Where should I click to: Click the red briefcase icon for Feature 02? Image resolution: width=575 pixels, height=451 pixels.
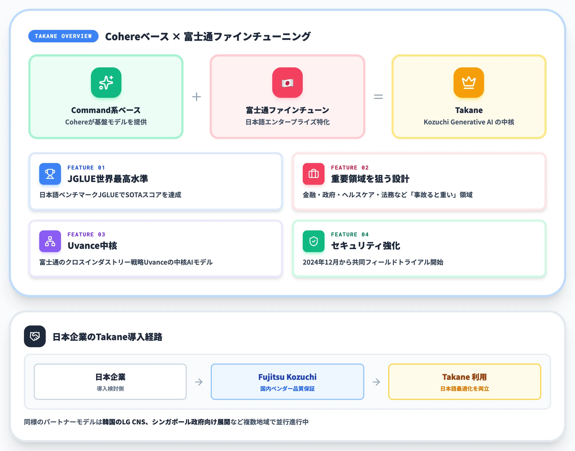(313, 174)
